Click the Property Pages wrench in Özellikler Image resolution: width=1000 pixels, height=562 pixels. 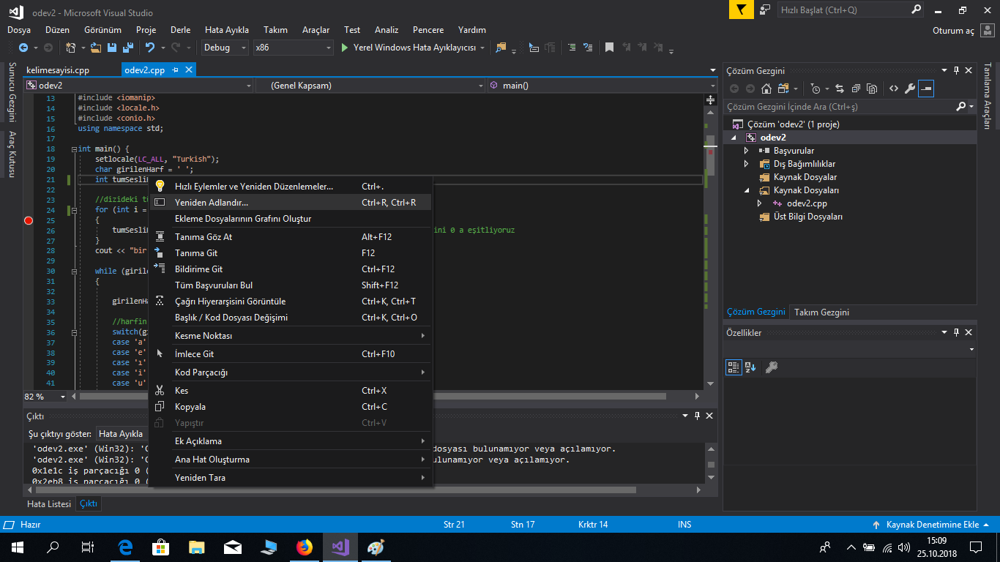point(771,367)
